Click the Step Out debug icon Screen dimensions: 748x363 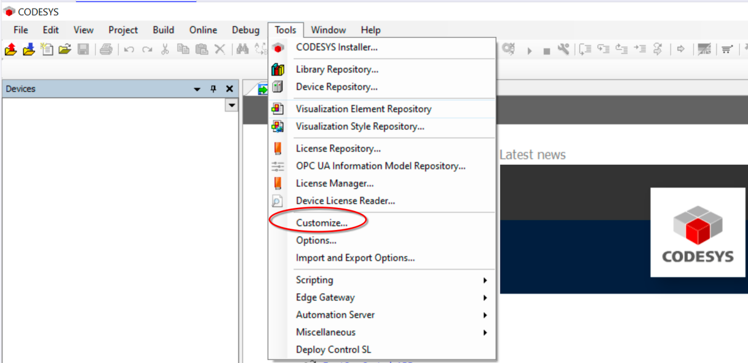(622, 49)
